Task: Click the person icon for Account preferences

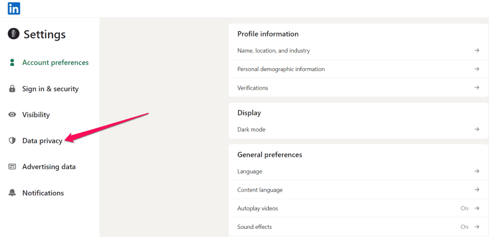Action: pyautogui.click(x=12, y=62)
